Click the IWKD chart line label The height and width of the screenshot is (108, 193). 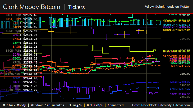click(180, 82)
